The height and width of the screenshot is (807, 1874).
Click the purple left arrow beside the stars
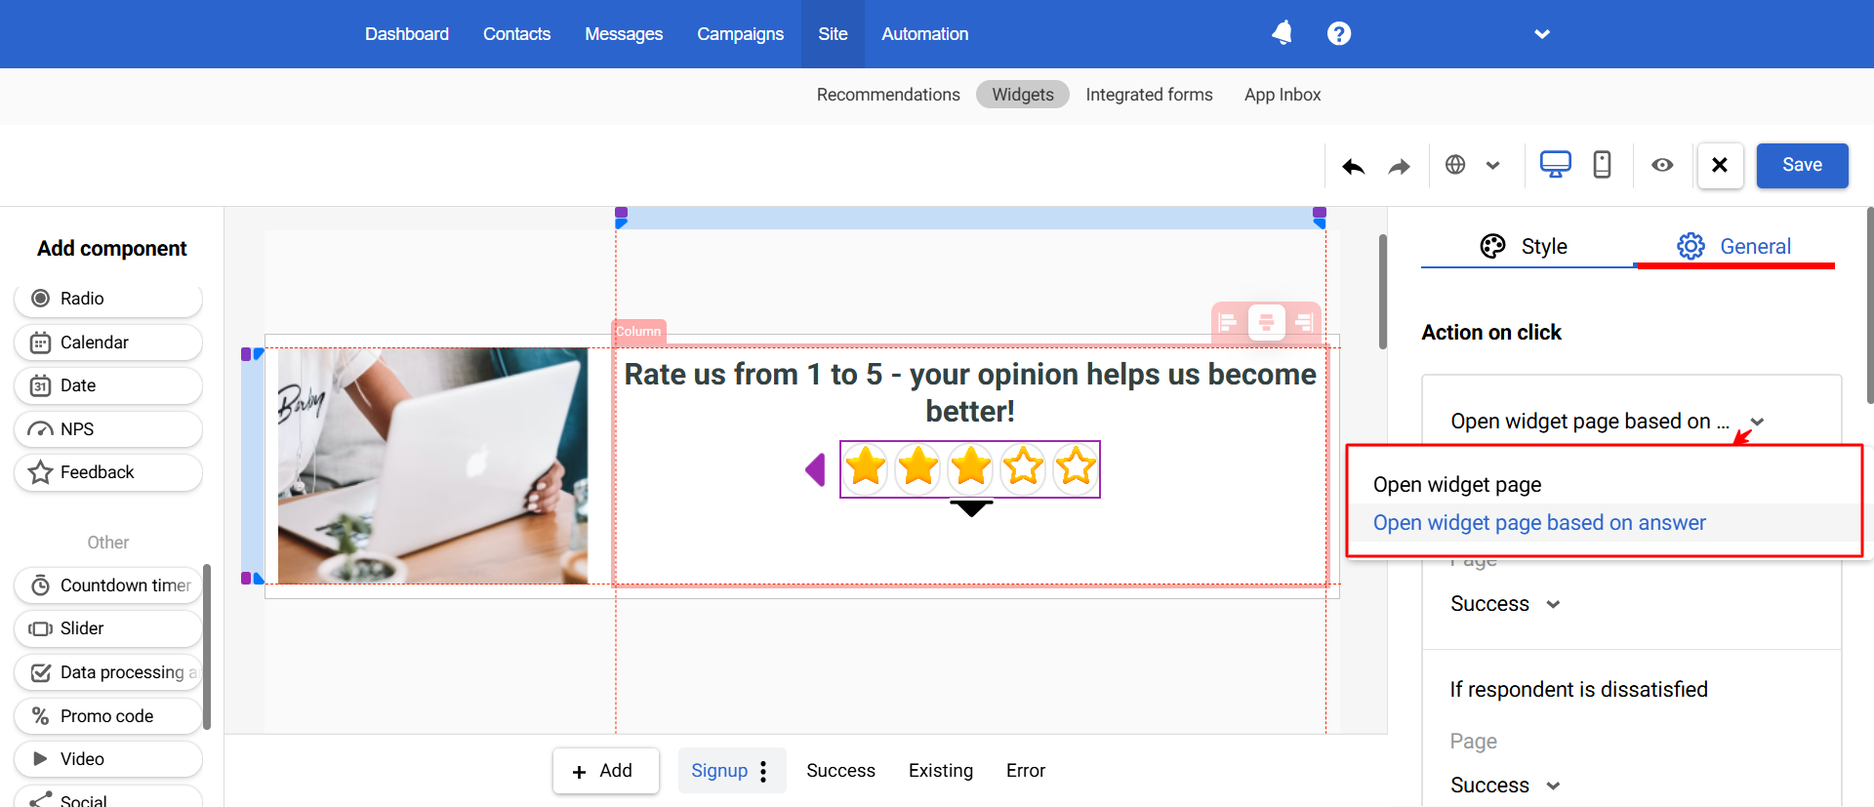[x=815, y=469]
